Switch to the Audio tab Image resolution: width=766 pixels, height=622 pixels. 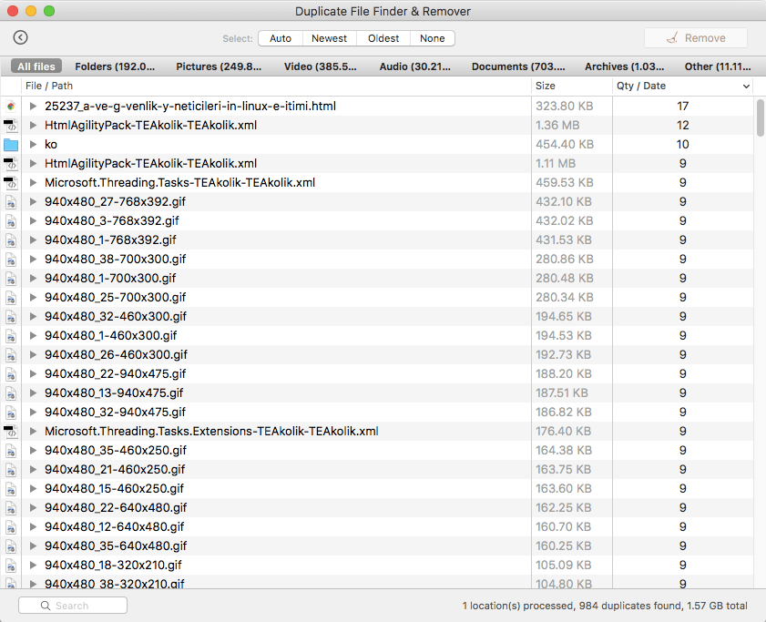tap(414, 66)
